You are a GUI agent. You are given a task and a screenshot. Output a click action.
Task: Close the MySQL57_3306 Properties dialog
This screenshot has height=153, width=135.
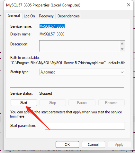(x=129, y=5)
